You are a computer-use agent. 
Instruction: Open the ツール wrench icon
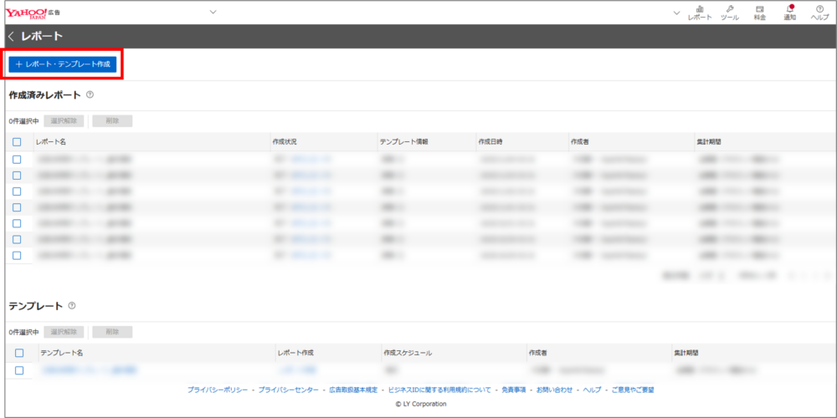click(x=729, y=12)
